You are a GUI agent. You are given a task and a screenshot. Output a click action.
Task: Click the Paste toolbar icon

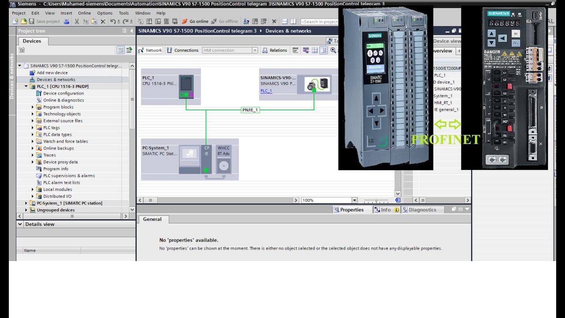(94, 21)
